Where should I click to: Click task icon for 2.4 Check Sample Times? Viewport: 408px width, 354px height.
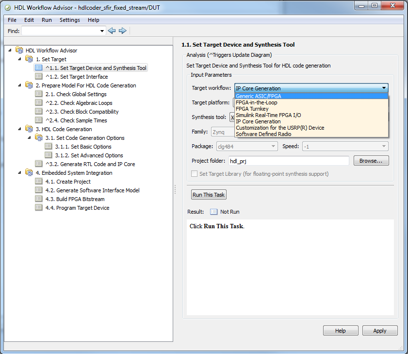coord(38,120)
